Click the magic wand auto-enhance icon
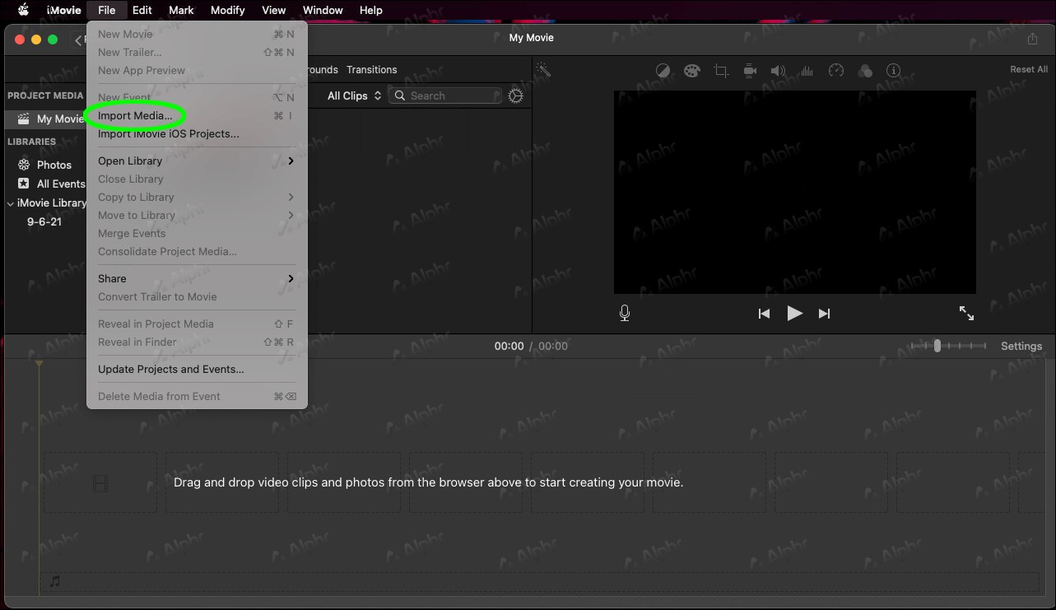Screen dimensions: 1056x610 tap(543, 71)
